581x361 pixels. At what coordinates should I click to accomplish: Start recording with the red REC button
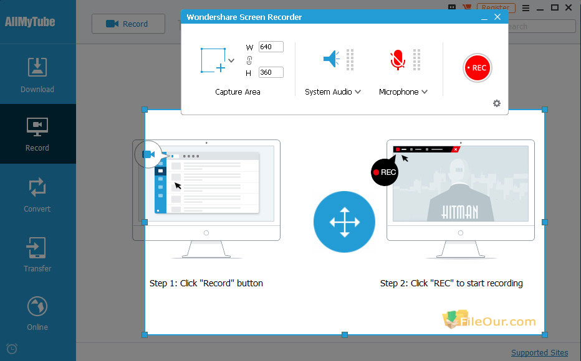tap(478, 68)
